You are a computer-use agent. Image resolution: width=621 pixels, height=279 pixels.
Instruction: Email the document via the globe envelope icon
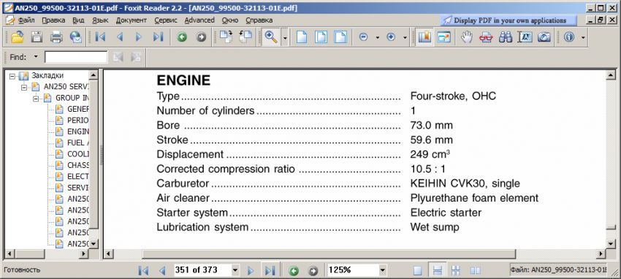(x=76, y=37)
